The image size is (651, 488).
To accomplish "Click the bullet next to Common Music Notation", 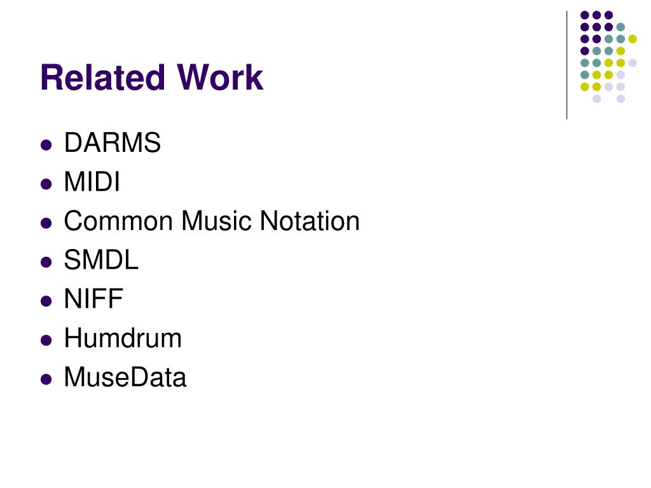I will click(46, 223).
